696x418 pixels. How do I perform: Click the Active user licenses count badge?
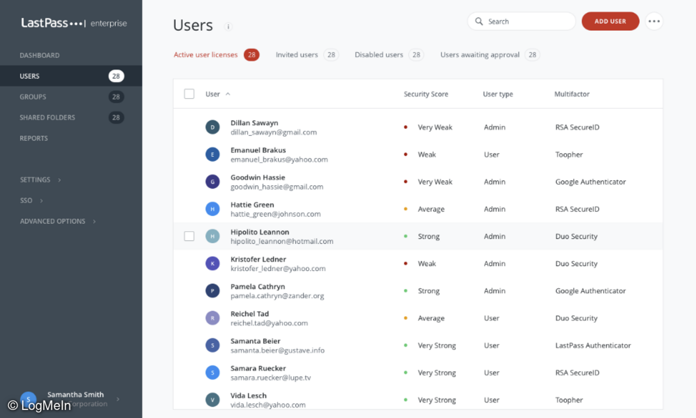pyautogui.click(x=252, y=55)
